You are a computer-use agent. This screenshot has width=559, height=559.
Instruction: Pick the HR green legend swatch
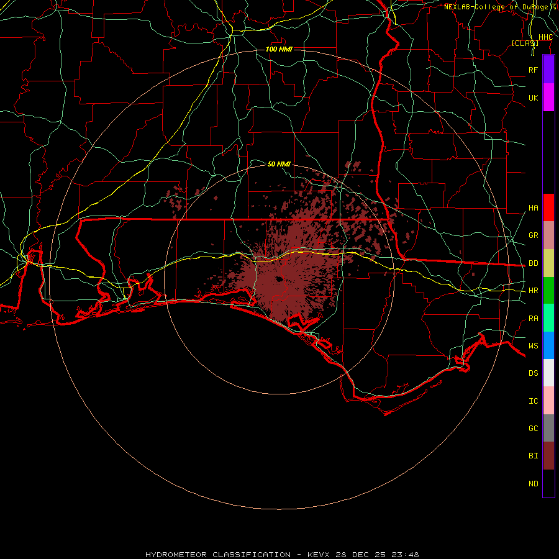click(548, 291)
